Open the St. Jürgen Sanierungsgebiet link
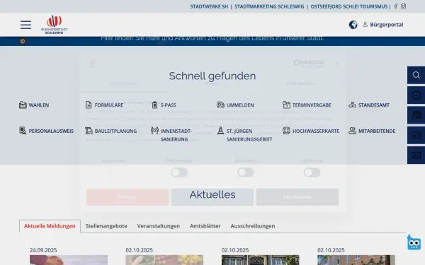The width and height of the screenshot is (425, 265). coord(244,135)
